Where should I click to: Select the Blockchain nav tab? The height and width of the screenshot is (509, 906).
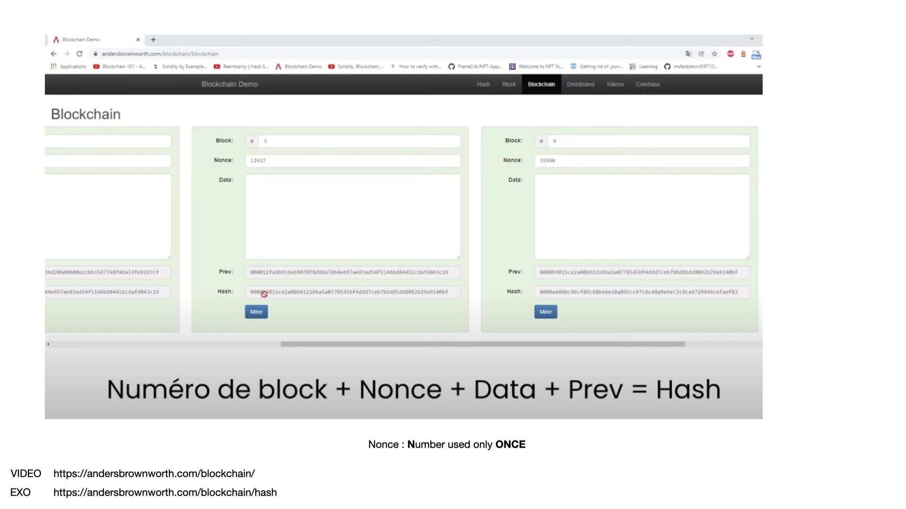[541, 84]
